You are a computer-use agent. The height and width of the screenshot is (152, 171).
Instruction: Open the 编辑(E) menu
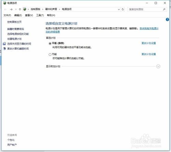[18, 15]
